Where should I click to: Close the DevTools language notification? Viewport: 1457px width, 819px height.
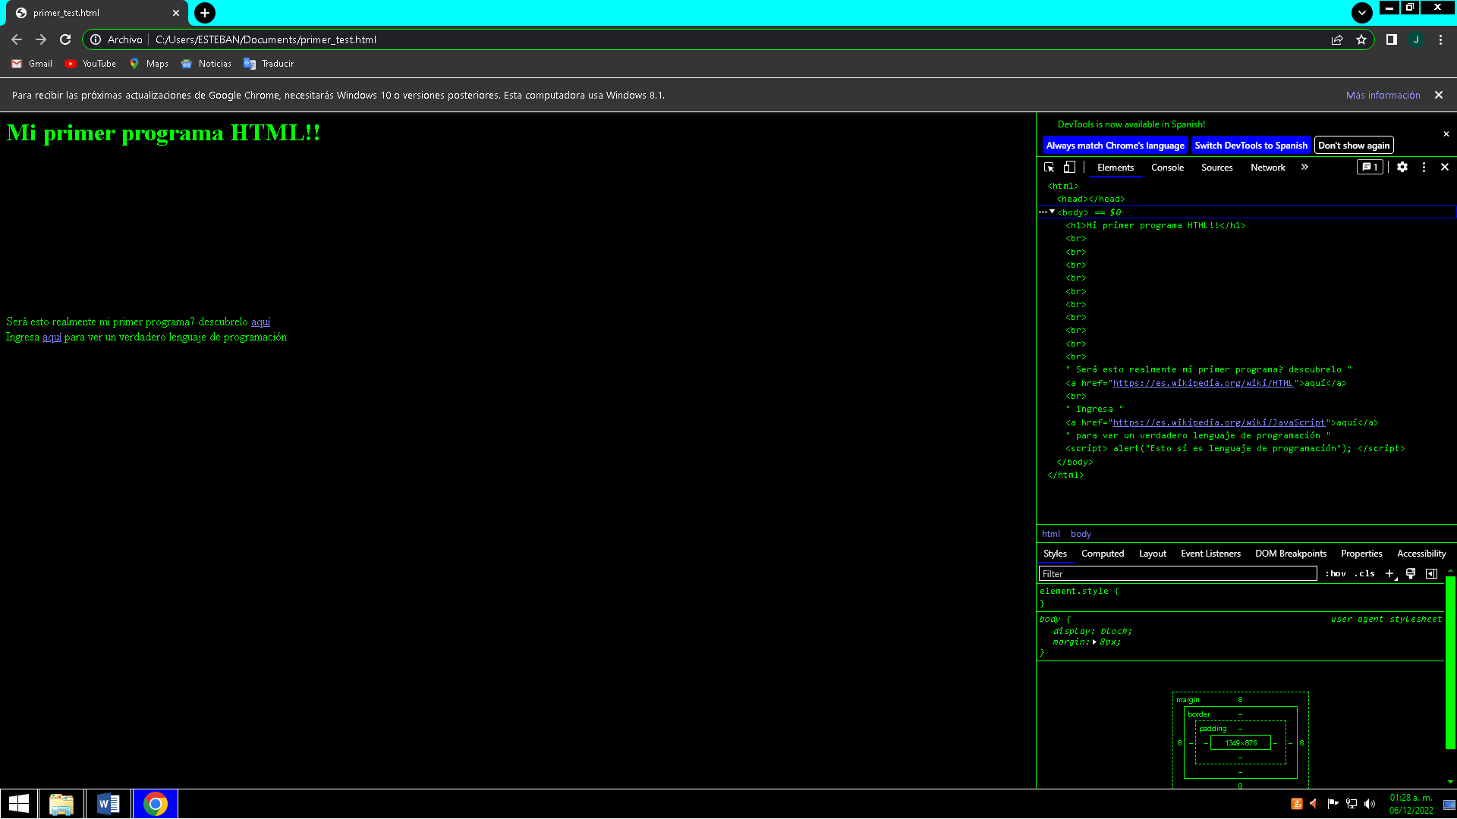1446,134
